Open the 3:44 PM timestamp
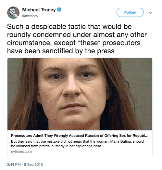The width and height of the screenshot is (162, 170). 14,164
